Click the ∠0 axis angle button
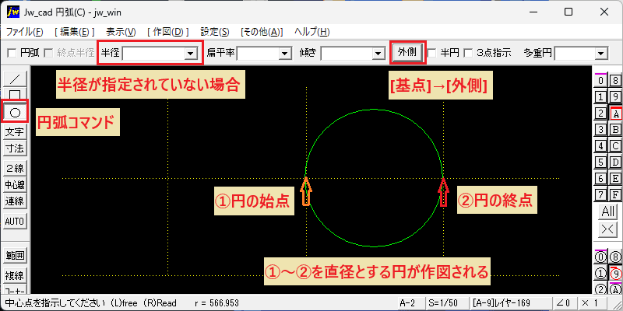623x311 pixels. tap(563, 303)
